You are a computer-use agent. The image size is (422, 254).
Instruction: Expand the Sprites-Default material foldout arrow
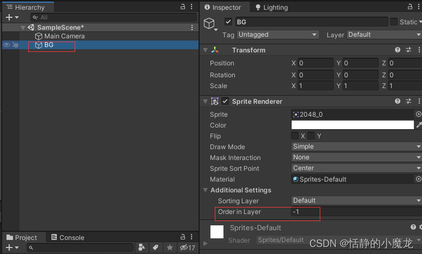206,243
